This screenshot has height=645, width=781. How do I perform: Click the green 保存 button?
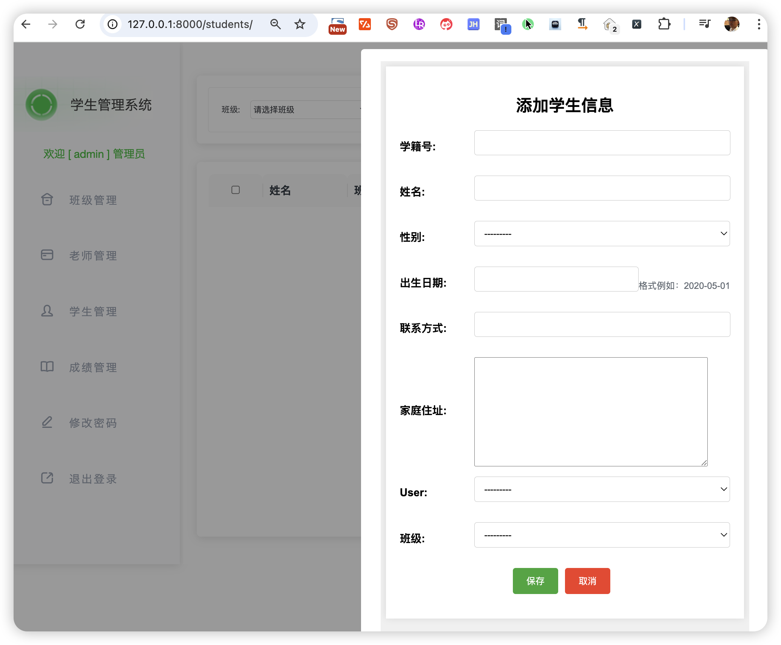pyautogui.click(x=535, y=581)
